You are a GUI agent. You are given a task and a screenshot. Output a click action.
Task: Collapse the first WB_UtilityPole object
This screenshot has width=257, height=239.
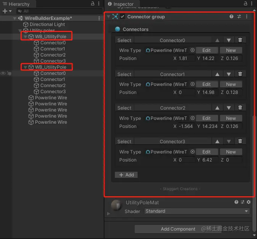point(25,37)
